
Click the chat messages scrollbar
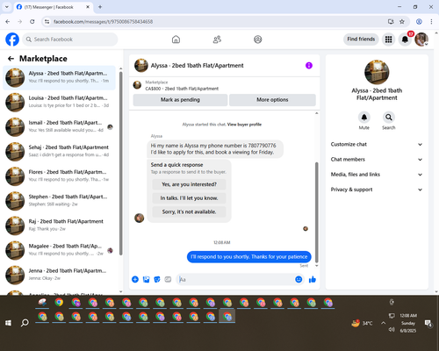click(x=316, y=212)
